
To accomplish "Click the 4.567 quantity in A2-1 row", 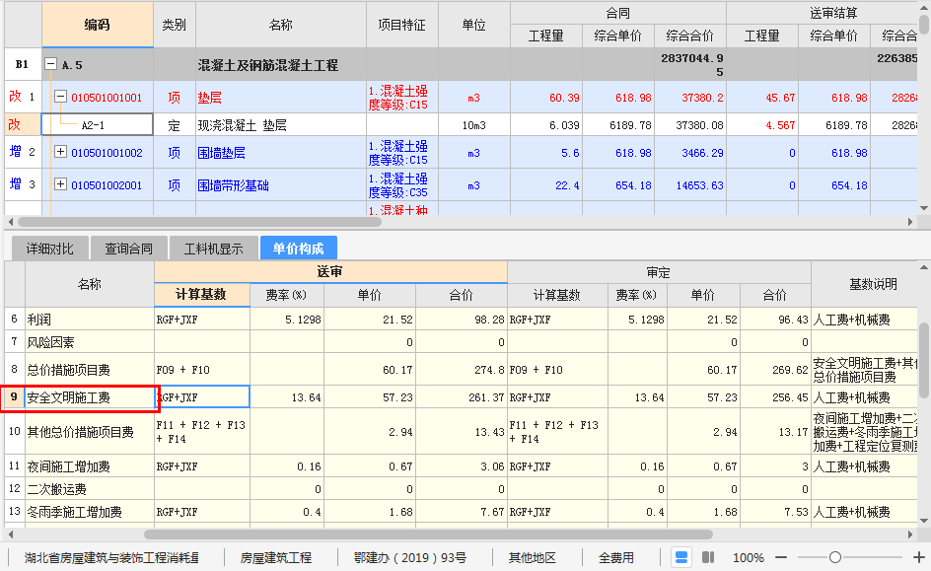I will pos(762,125).
